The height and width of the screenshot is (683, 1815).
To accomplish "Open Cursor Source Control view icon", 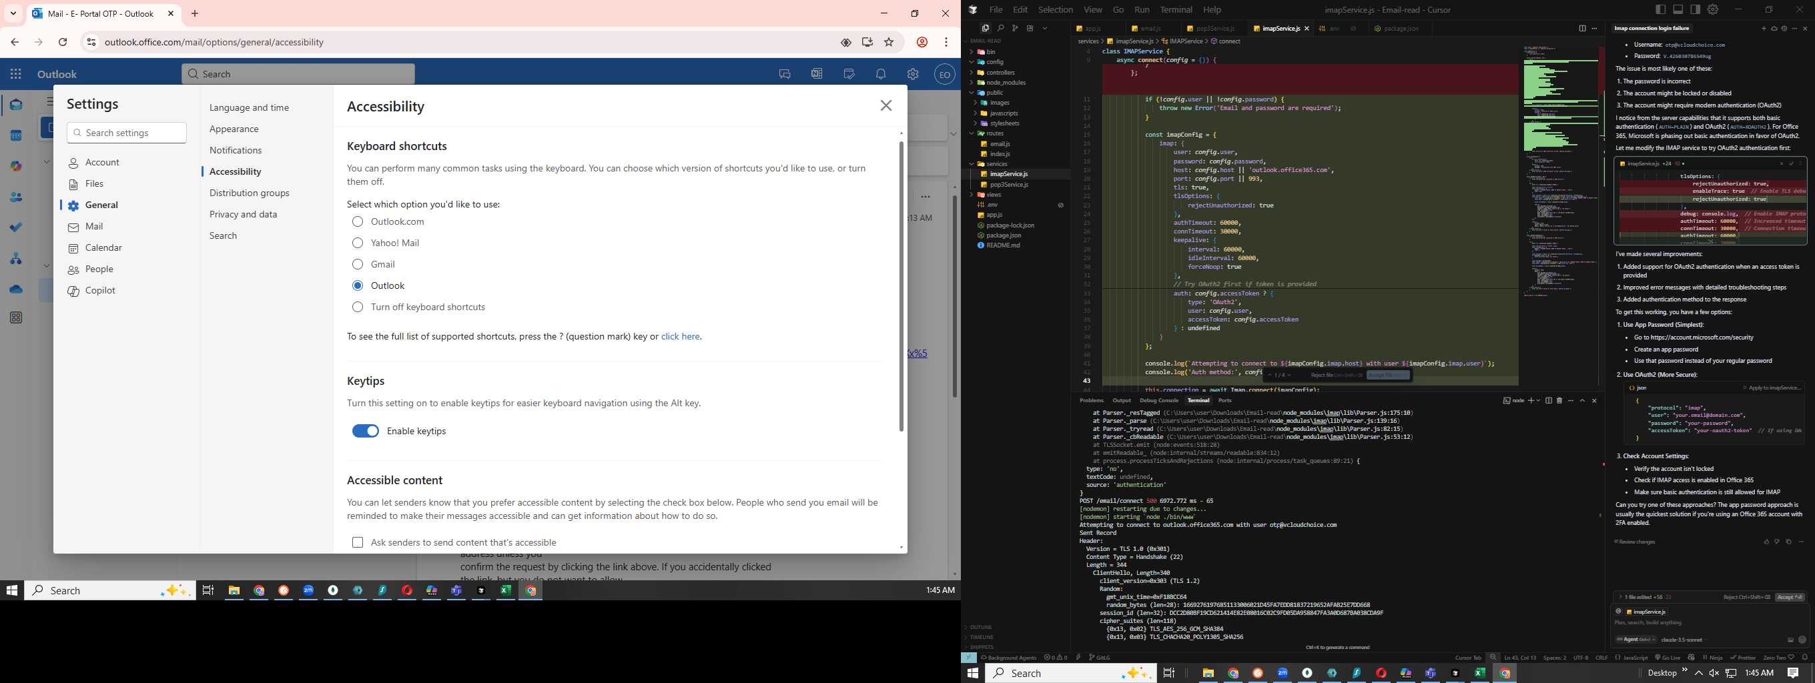I will tap(1016, 28).
